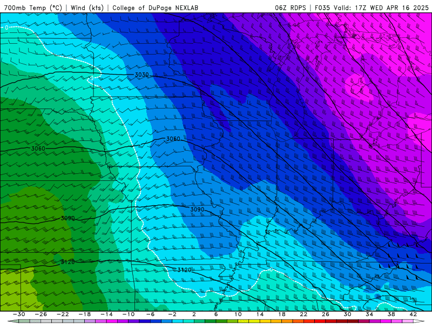Image resolution: width=432 pixels, height=324 pixels.
Task: Click the 3120 label near the dashed isotherm
Action: tap(184, 270)
